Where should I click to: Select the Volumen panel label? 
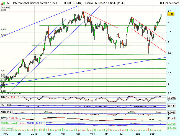(6, 129)
